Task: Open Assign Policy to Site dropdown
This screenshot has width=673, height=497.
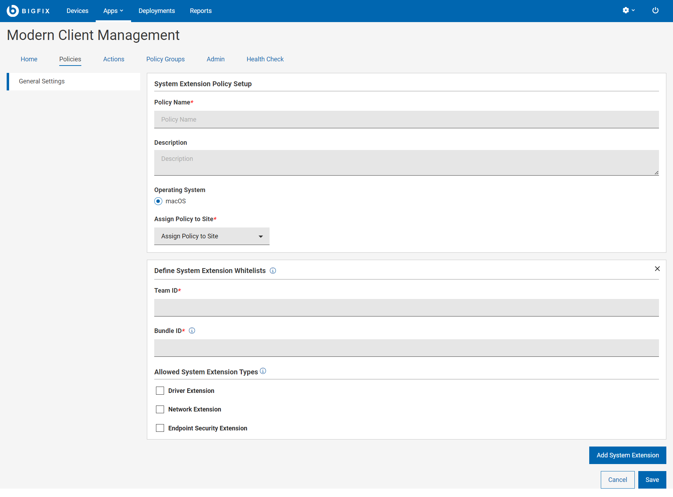Action: [x=212, y=236]
